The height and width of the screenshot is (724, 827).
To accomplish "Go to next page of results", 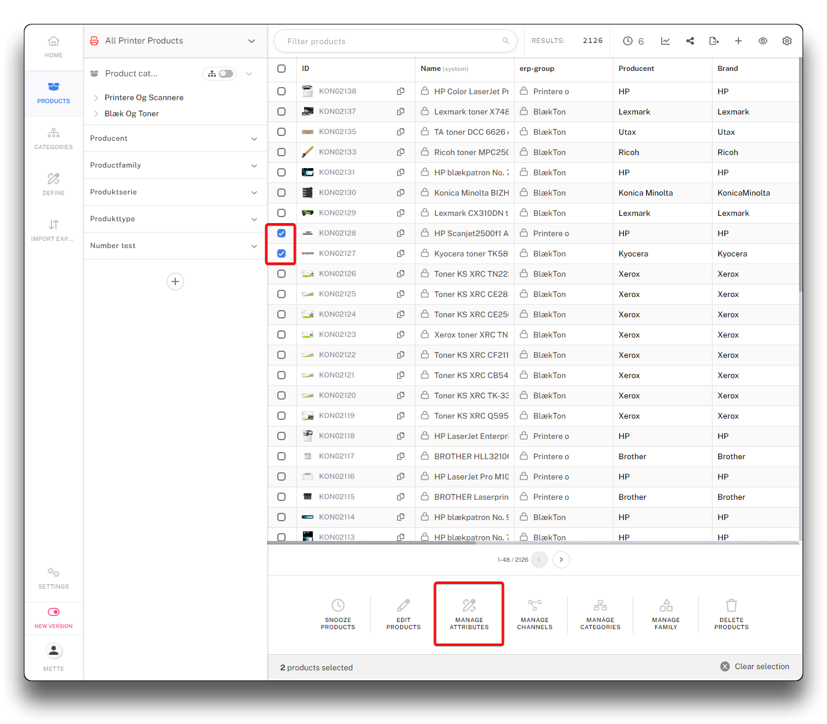I will [x=561, y=560].
